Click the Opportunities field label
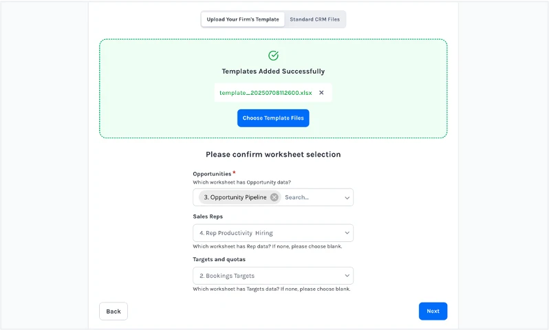 point(212,174)
